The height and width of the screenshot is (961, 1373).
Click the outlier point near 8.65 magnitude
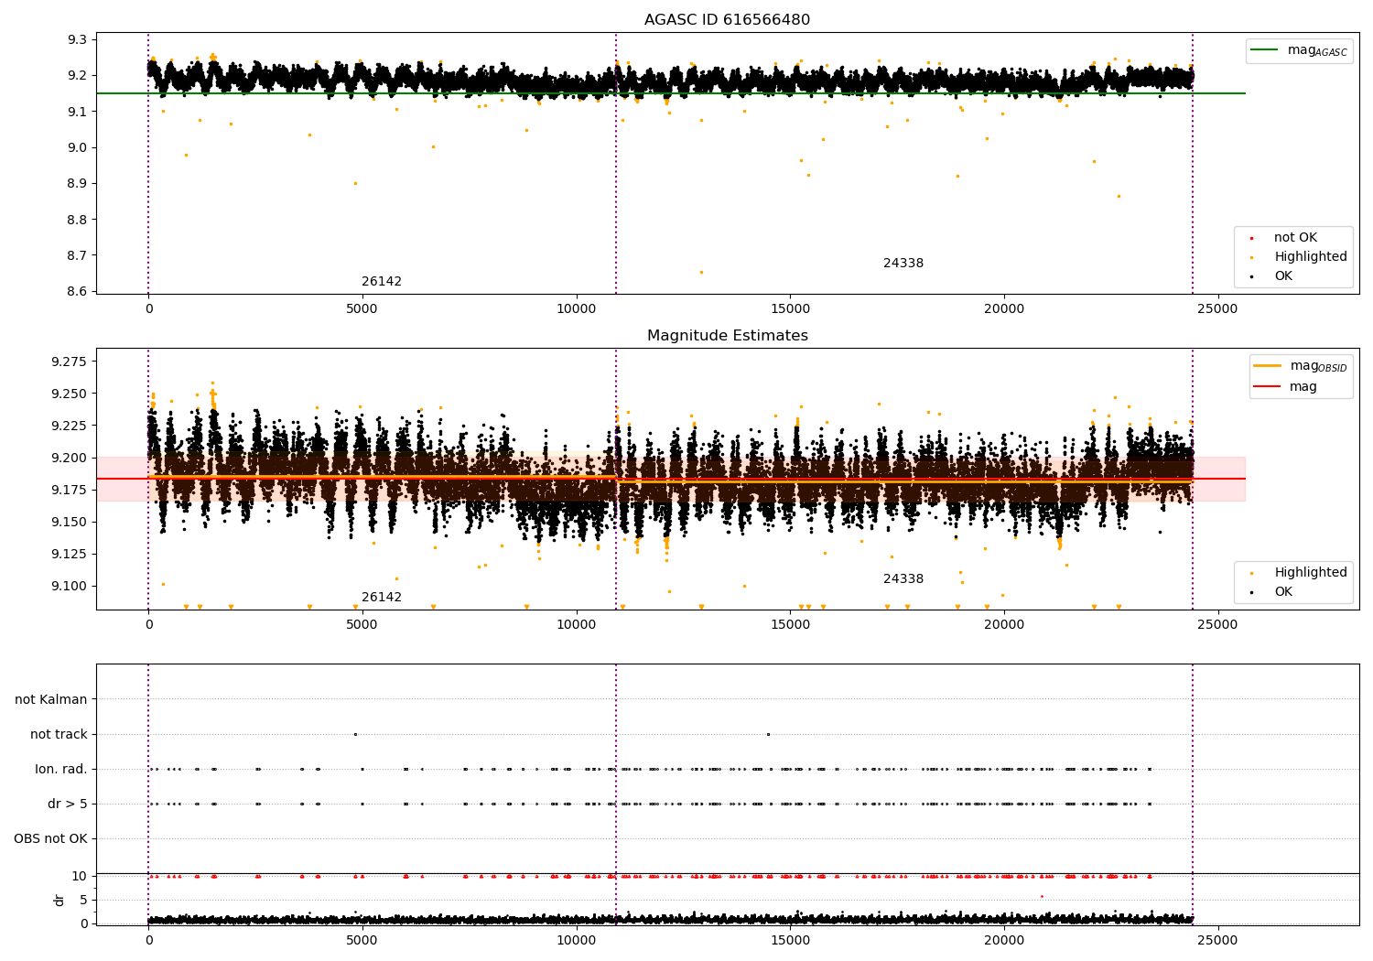pyautogui.click(x=701, y=272)
